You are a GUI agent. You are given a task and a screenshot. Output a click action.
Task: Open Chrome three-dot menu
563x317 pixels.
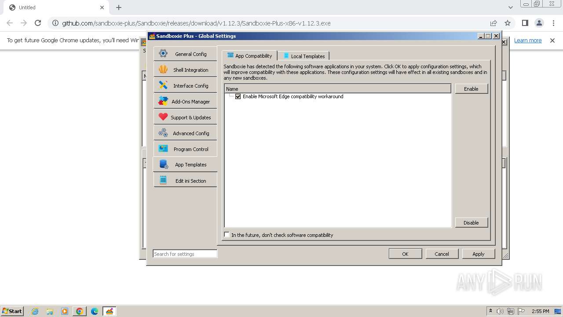pyautogui.click(x=553, y=23)
